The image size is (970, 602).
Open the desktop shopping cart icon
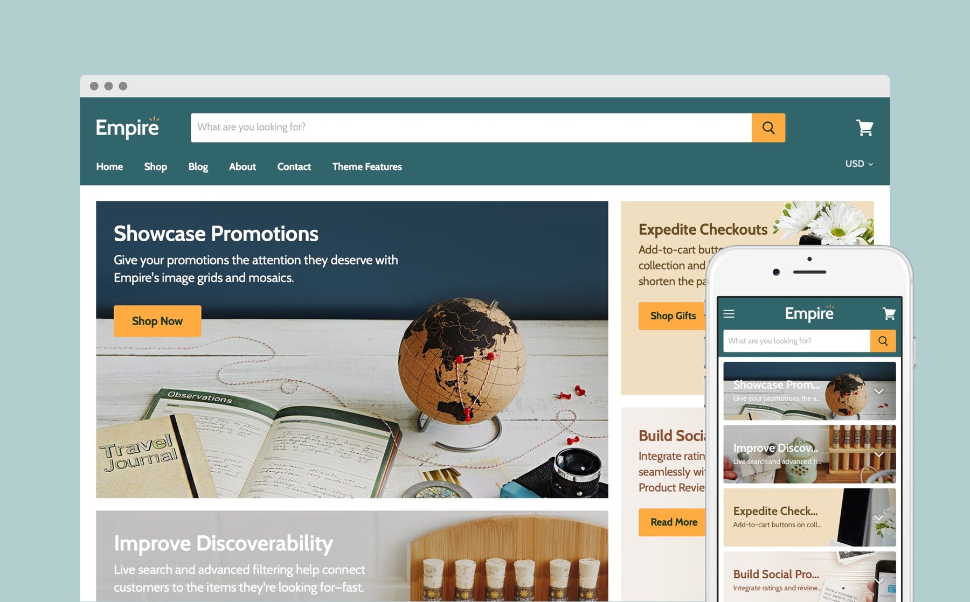tap(865, 128)
